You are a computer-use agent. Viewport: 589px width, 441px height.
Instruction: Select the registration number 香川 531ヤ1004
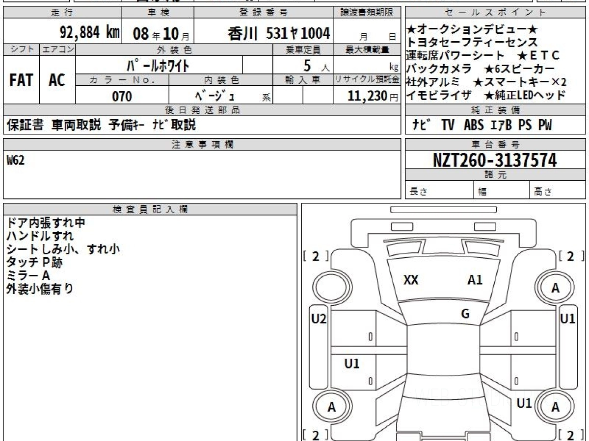click(x=279, y=33)
